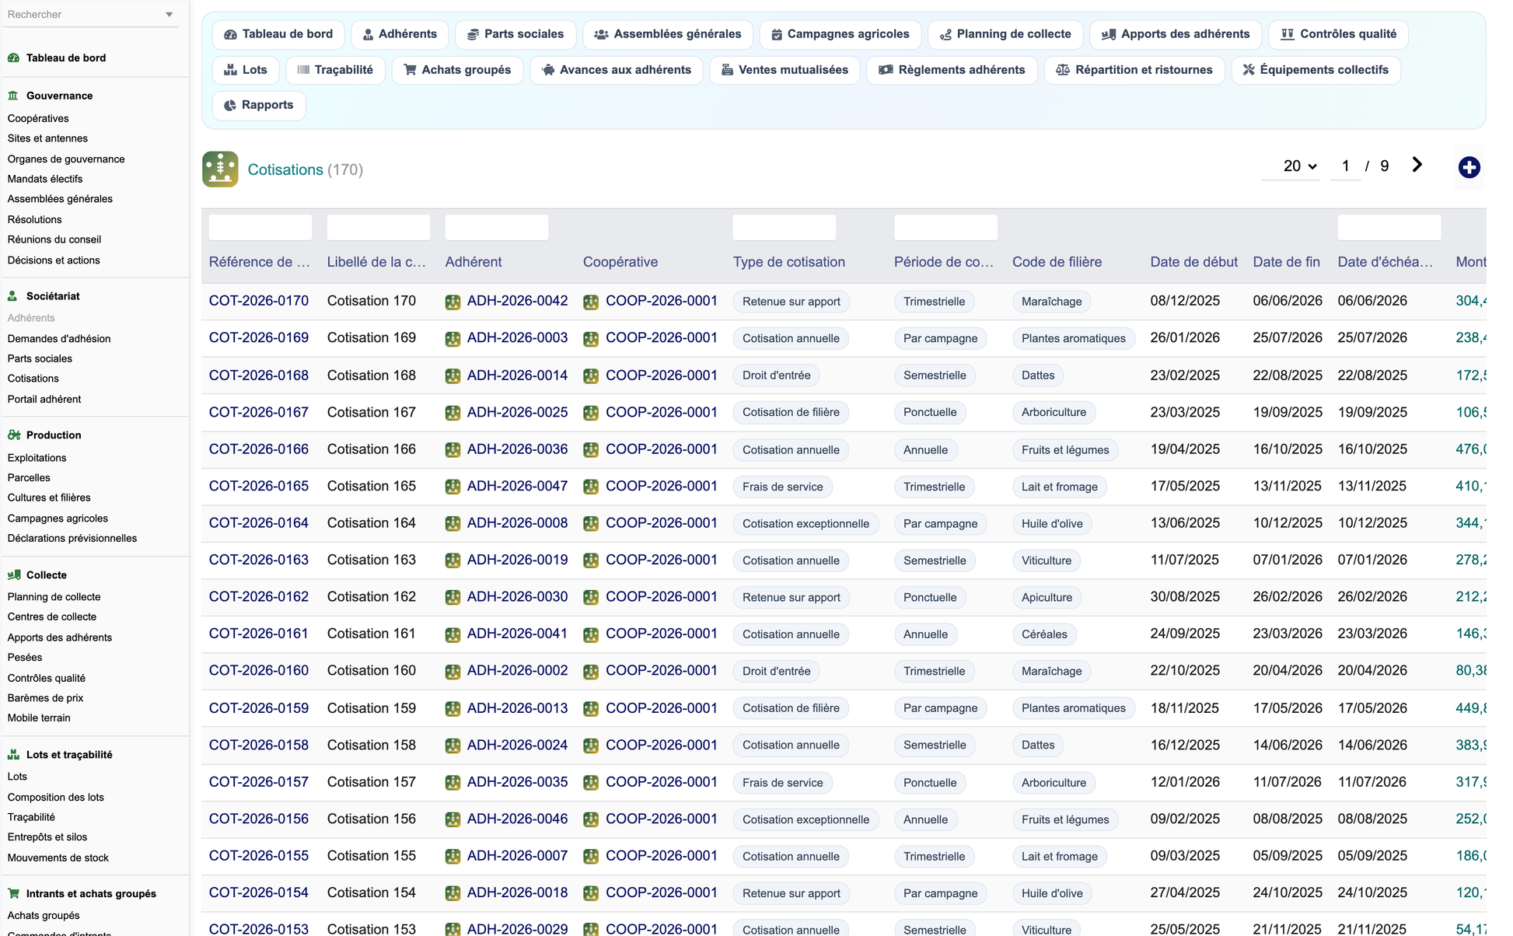Click the Date d'échéance filter input
The width and height of the screenshot is (1513, 936).
[1389, 228]
